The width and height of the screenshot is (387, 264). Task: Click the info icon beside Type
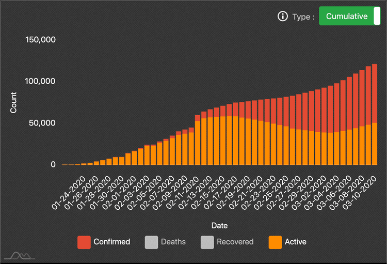[282, 17]
